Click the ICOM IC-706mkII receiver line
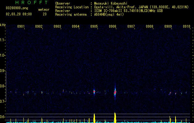This screenshot has height=123, width=194. (128, 11)
